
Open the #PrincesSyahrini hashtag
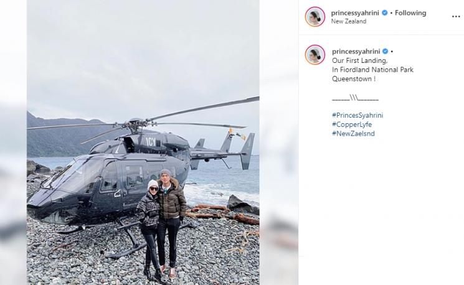tap(357, 115)
